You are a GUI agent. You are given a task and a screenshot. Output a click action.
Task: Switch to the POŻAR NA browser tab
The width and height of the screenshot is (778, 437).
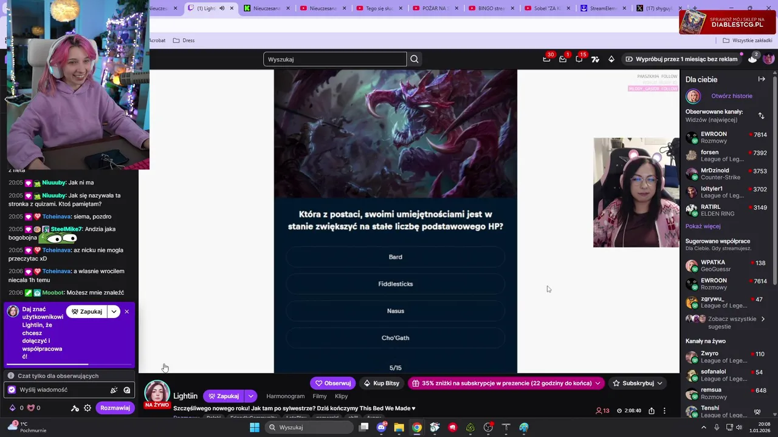click(x=435, y=8)
